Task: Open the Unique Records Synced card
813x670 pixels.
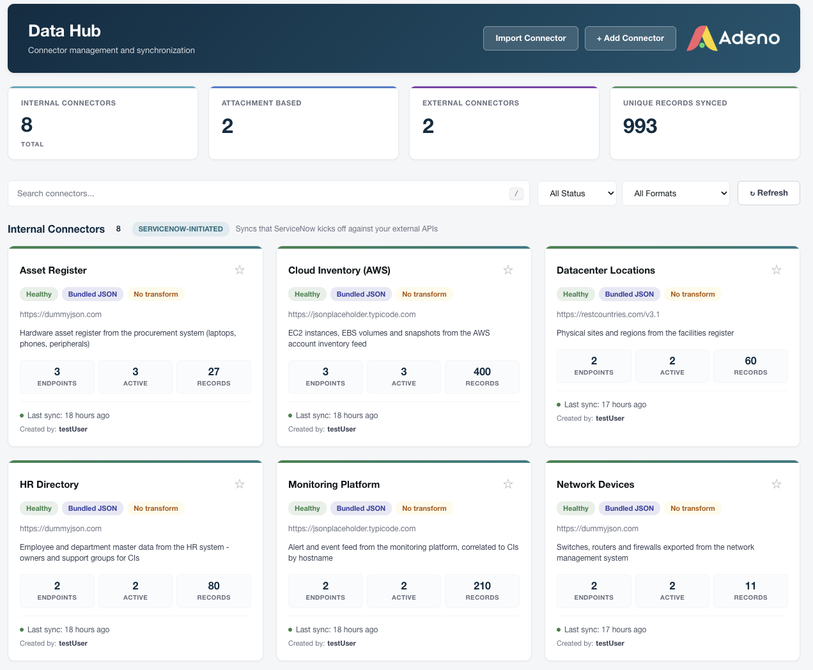Action: click(705, 123)
